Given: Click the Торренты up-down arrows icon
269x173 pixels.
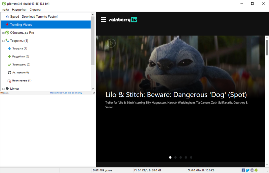Looking at the screenshot, I should click(x=7, y=40).
